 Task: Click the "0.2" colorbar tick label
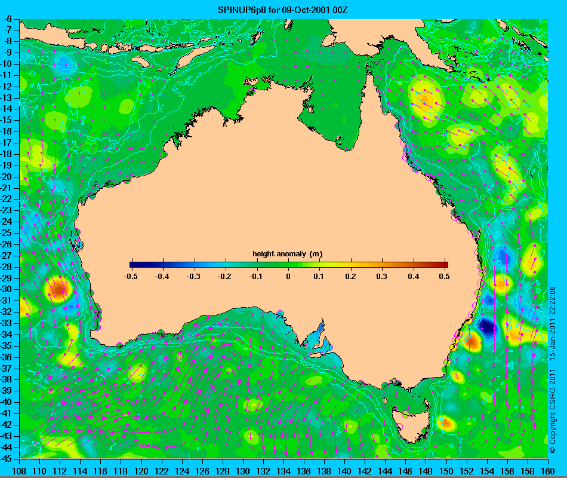point(350,276)
